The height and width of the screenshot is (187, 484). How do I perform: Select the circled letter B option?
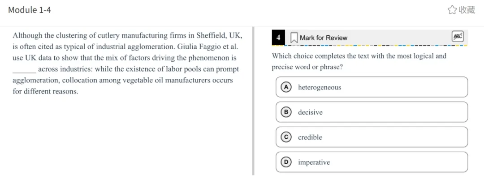coord(285,112)
